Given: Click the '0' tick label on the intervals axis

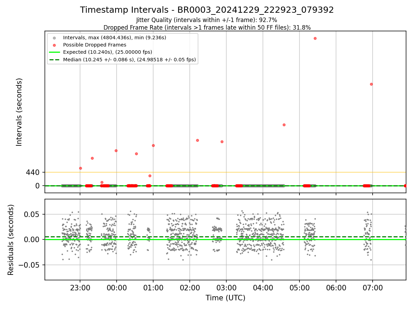Looking at the screenshot, I should click(x=38, y=186).
